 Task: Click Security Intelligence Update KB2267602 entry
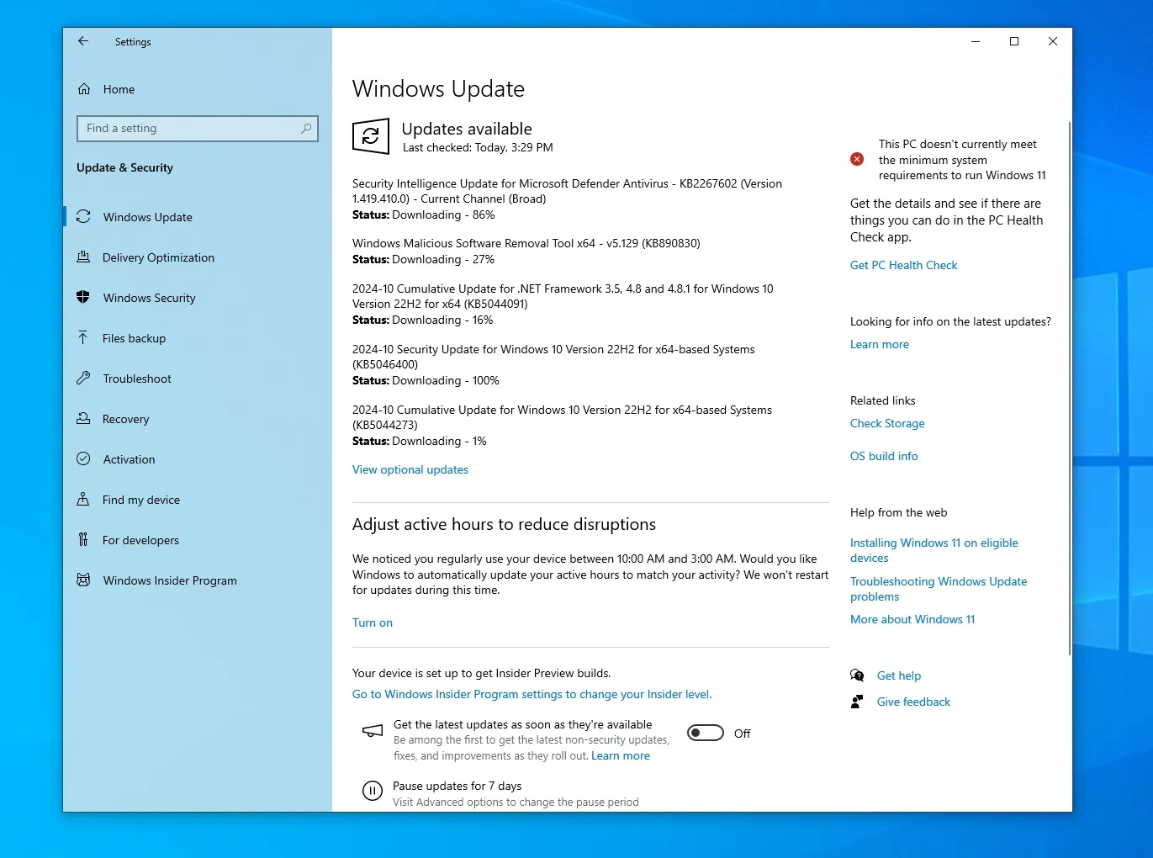(567, 191)
